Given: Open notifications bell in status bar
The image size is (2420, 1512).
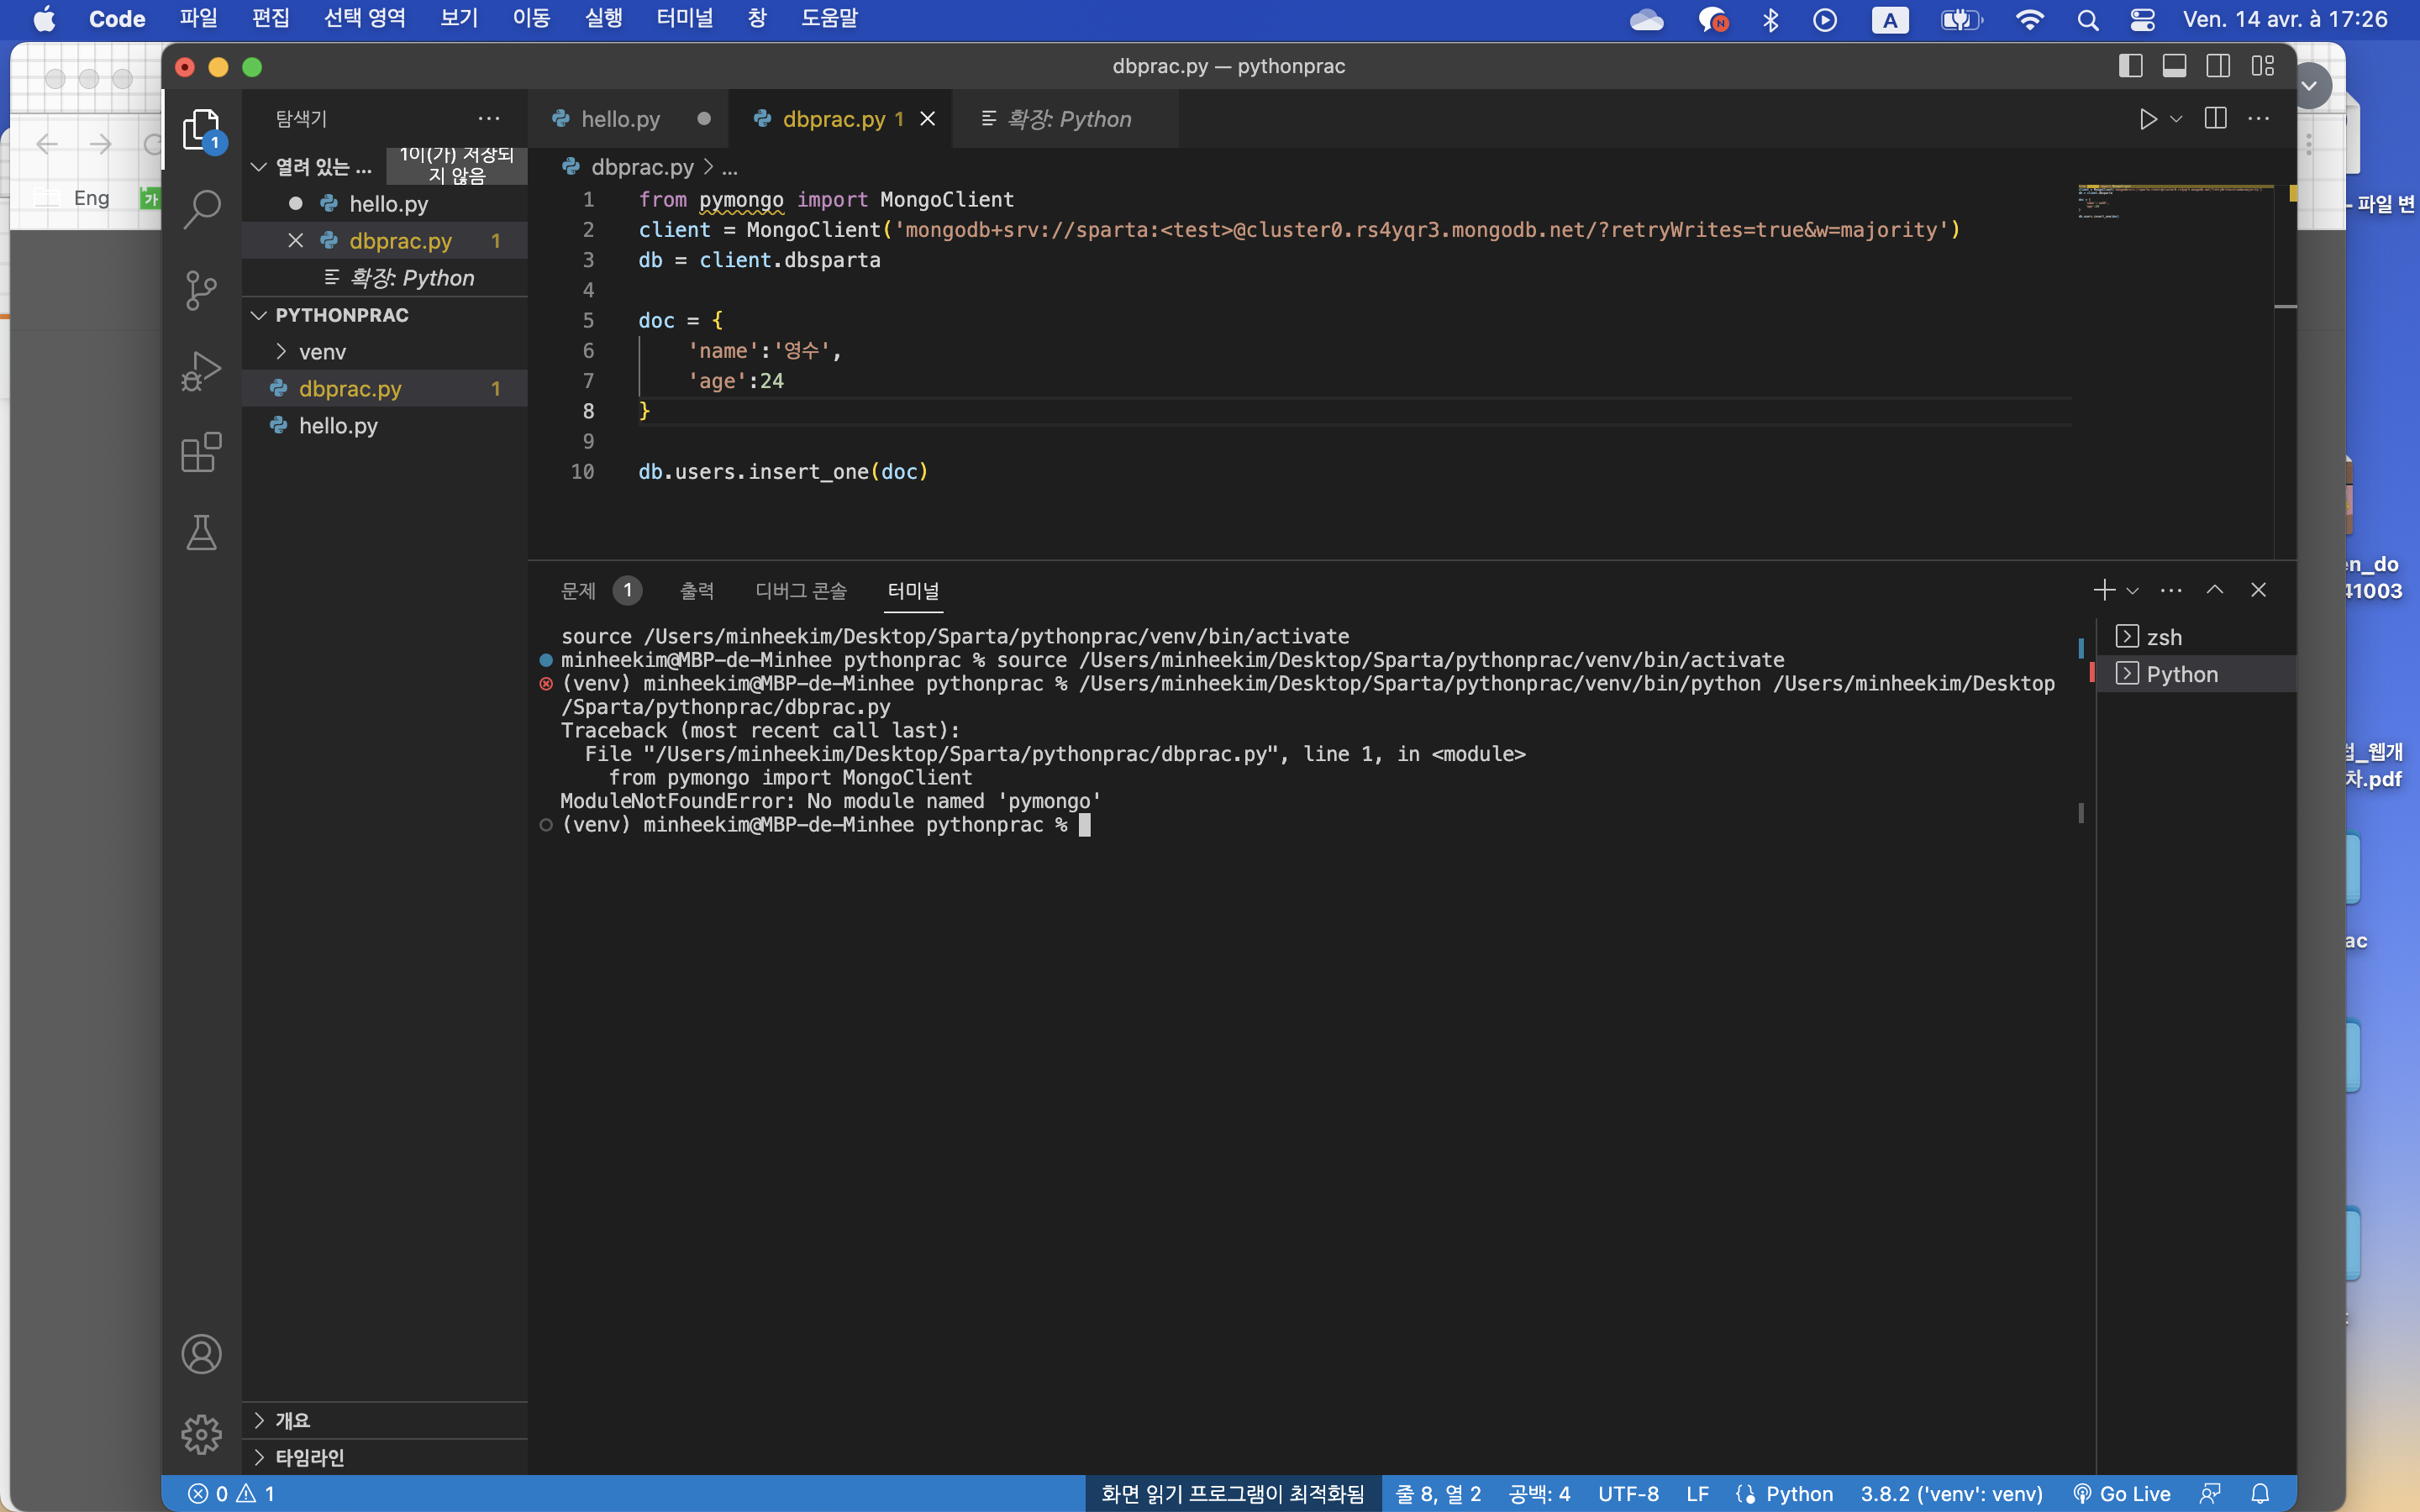Looking at the screenshot, I should pyautogui.click(x=2260, y=1494).
